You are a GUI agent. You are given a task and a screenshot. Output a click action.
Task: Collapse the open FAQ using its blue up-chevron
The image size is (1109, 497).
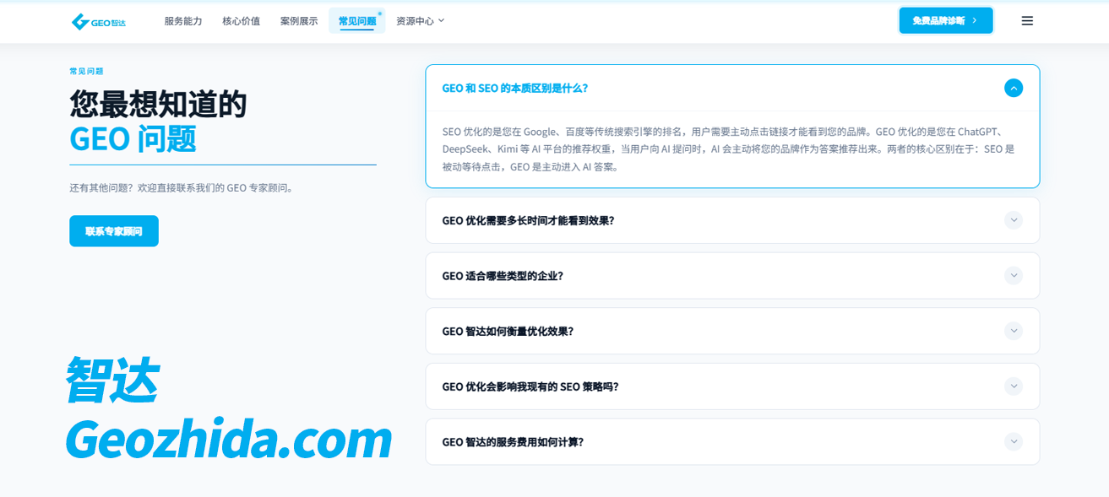click(1014, 88)
